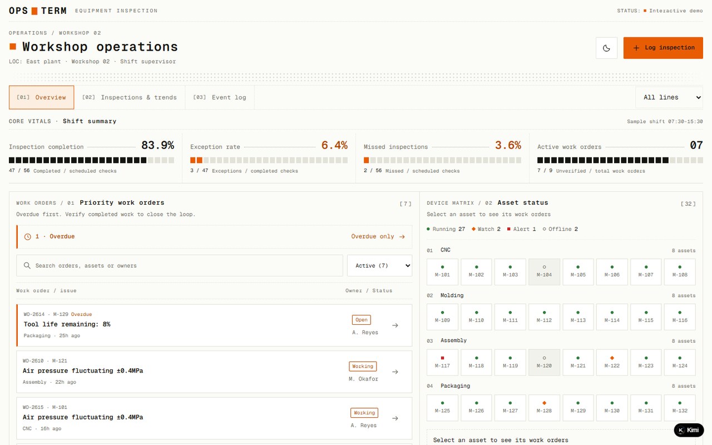This screenshot has height=445, width=712.
Task: Select asset M-125 tile
Action: tap(442, 408)
